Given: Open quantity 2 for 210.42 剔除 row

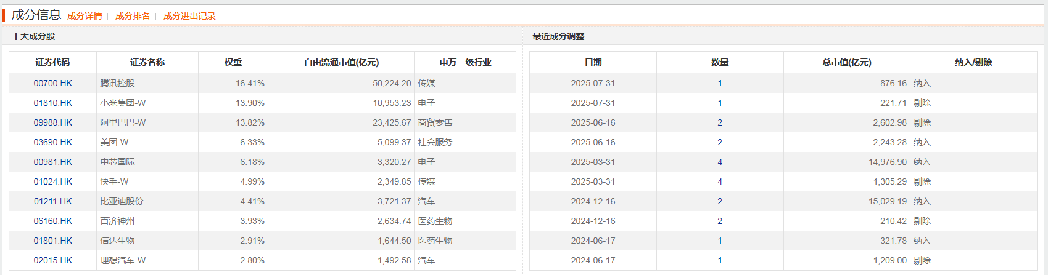Looking at the screenshot, I should [x=720, y=221].
